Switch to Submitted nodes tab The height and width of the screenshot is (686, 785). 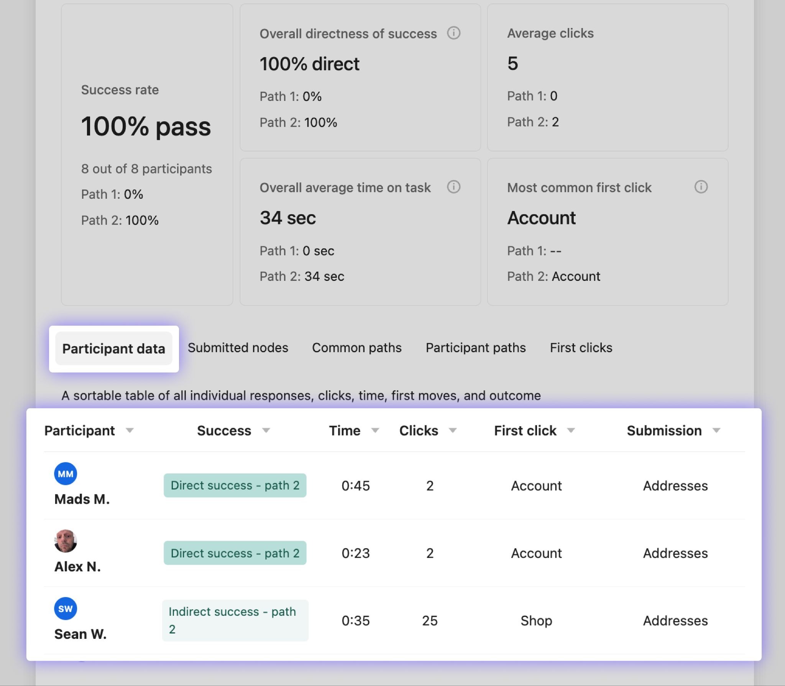[238, 348]
